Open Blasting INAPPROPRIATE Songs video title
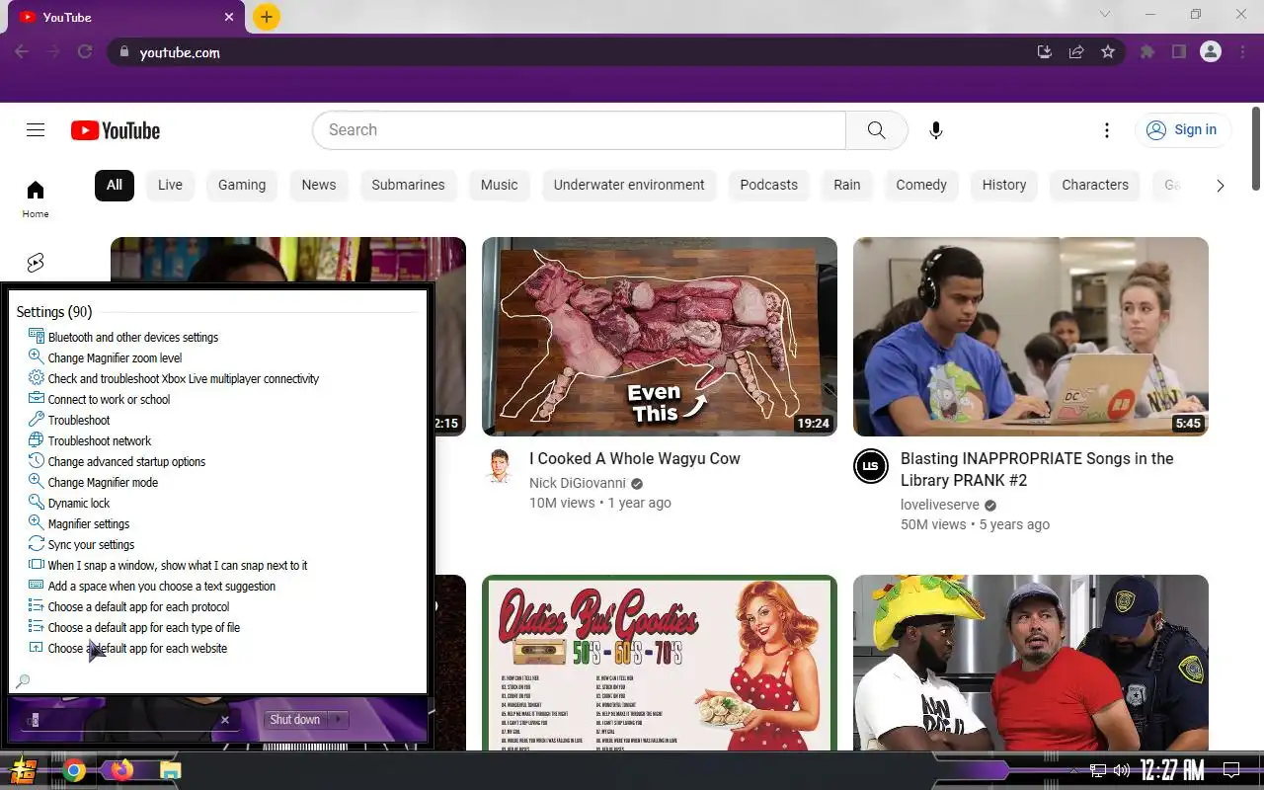 point(1037,469)
